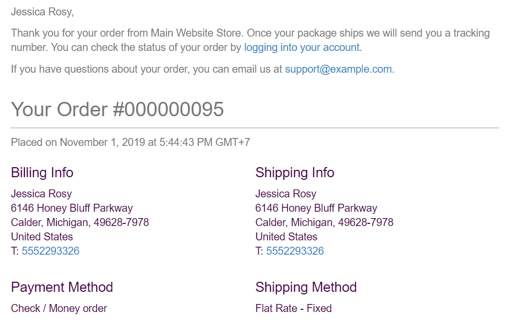The image size is (507, 321).
Task: Click billing Calder, Michigan, 49628-7978 line
Action: (x=80, y=222)
